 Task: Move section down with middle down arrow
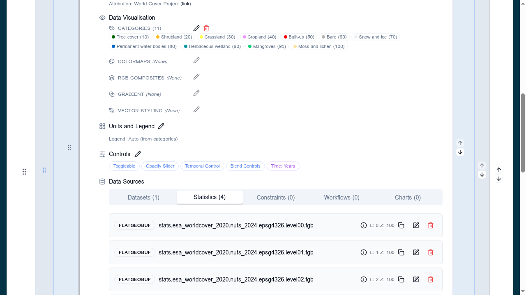pyautogui.click(x=482, y=175)
